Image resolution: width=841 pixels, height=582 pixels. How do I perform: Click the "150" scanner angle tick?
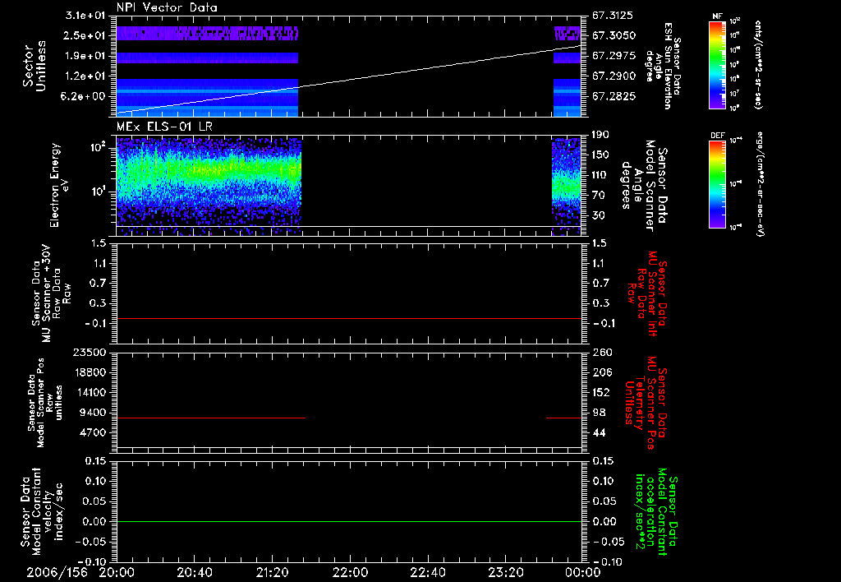pos(600,155)
